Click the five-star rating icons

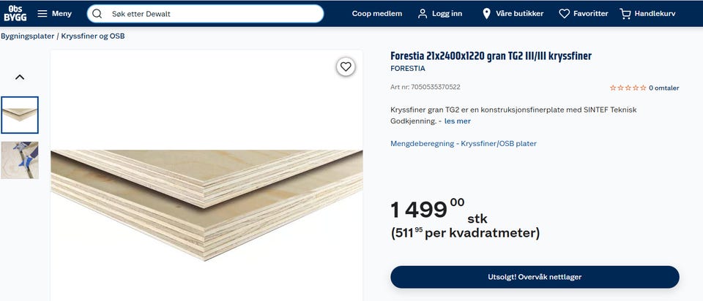coord(628,88)
